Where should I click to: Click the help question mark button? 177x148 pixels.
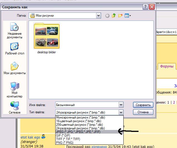pyautogui.click(x=146, y=6)
